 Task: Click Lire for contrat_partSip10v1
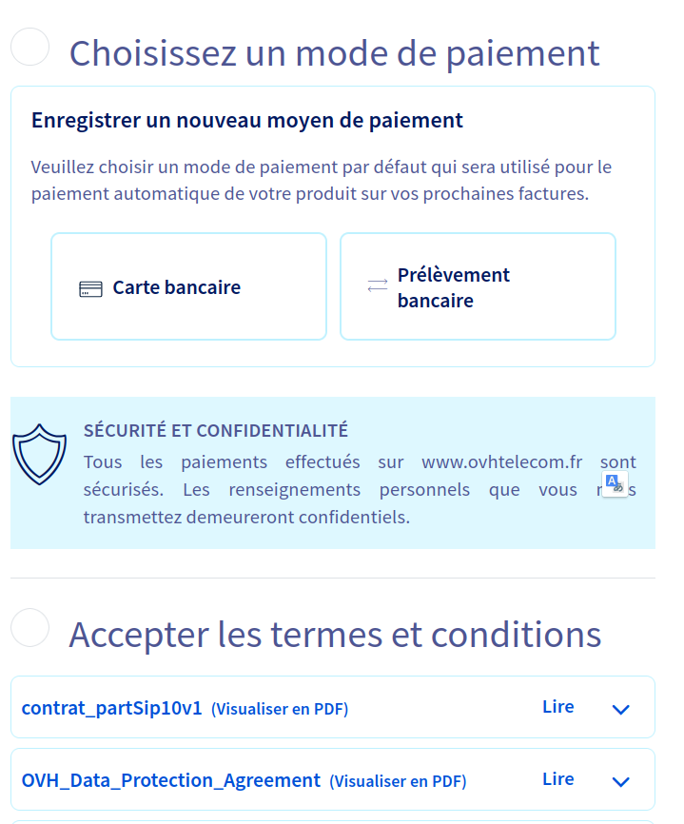[558, 707]
